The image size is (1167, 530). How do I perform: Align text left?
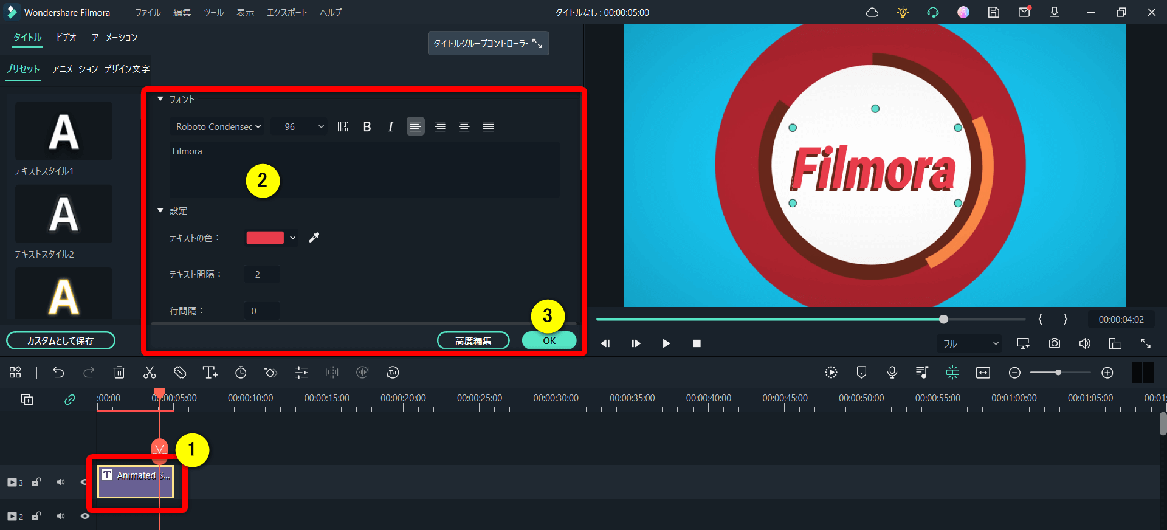416,126
